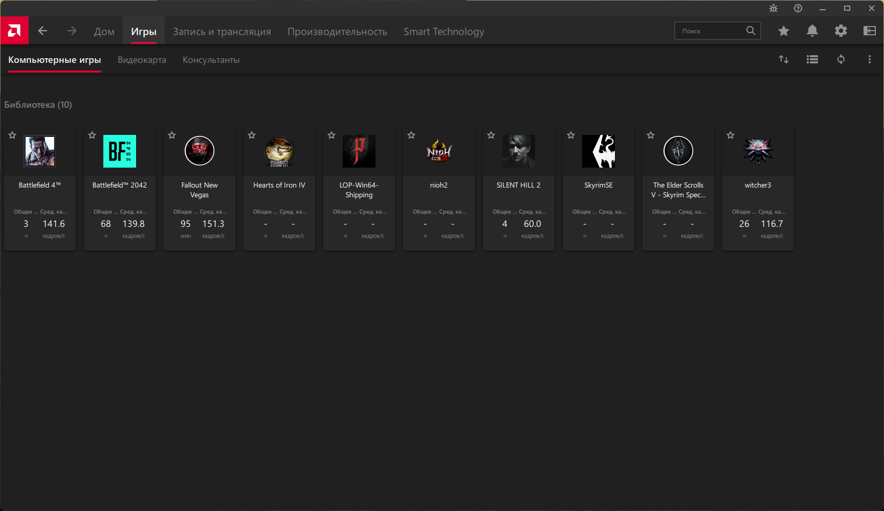The width and height of the screenshot is (884, 511).
Task: Open the SILENT HILL 2 icon
Action: pyautogui.click(x=519, y=151)
